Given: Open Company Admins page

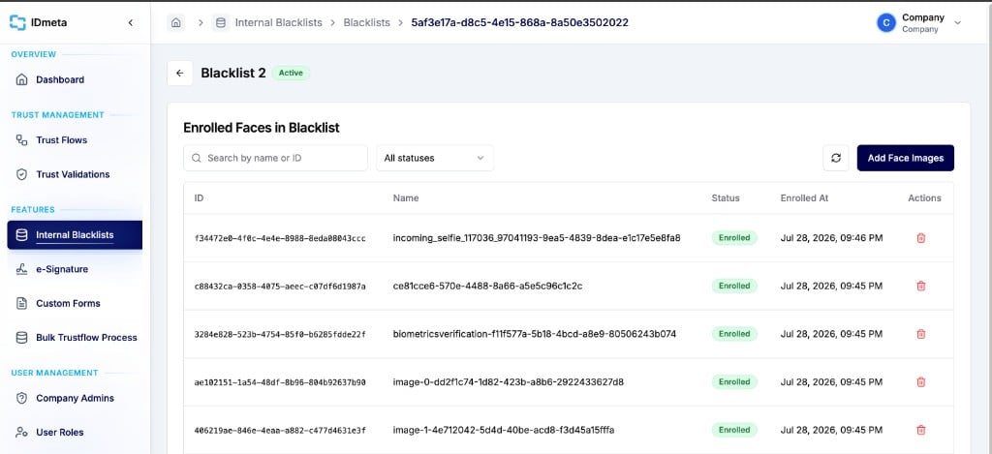Looking at the screenshot, I should coord(75,398).
